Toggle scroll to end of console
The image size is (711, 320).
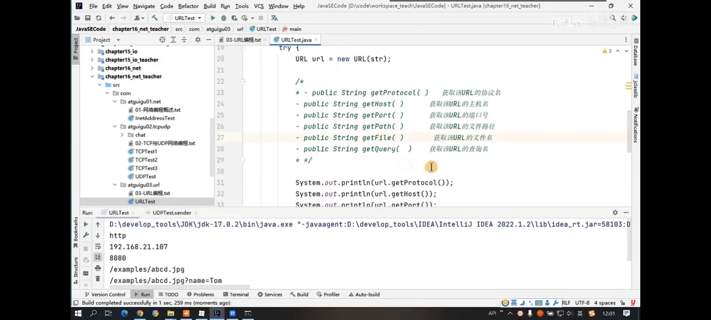point(98,257)
